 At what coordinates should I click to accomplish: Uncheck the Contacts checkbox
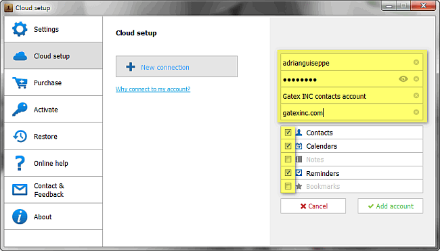click(x=288, y=133)
